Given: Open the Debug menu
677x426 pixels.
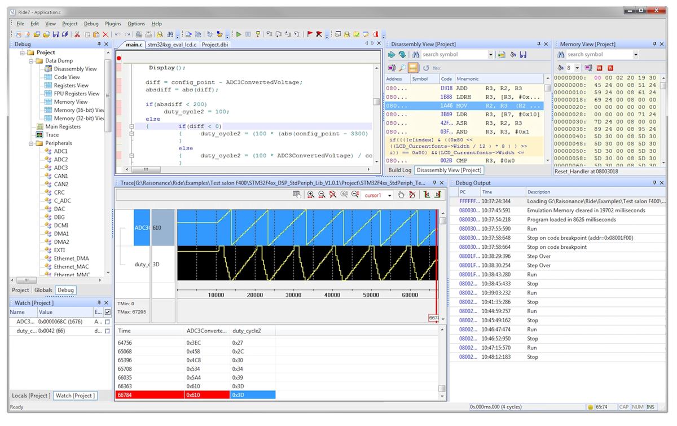Looking at the screenshot, I should point(91,24).
